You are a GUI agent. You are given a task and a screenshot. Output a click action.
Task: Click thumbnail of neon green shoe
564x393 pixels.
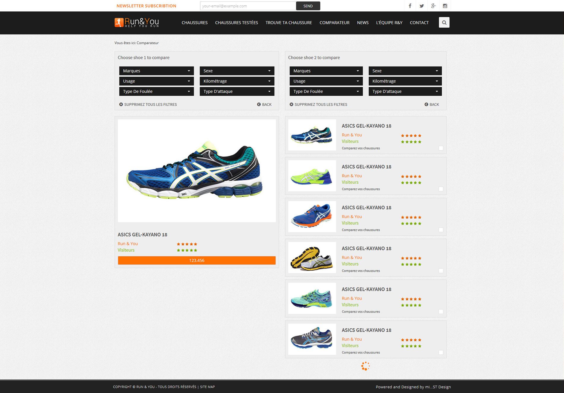click(x=312, y=176)
